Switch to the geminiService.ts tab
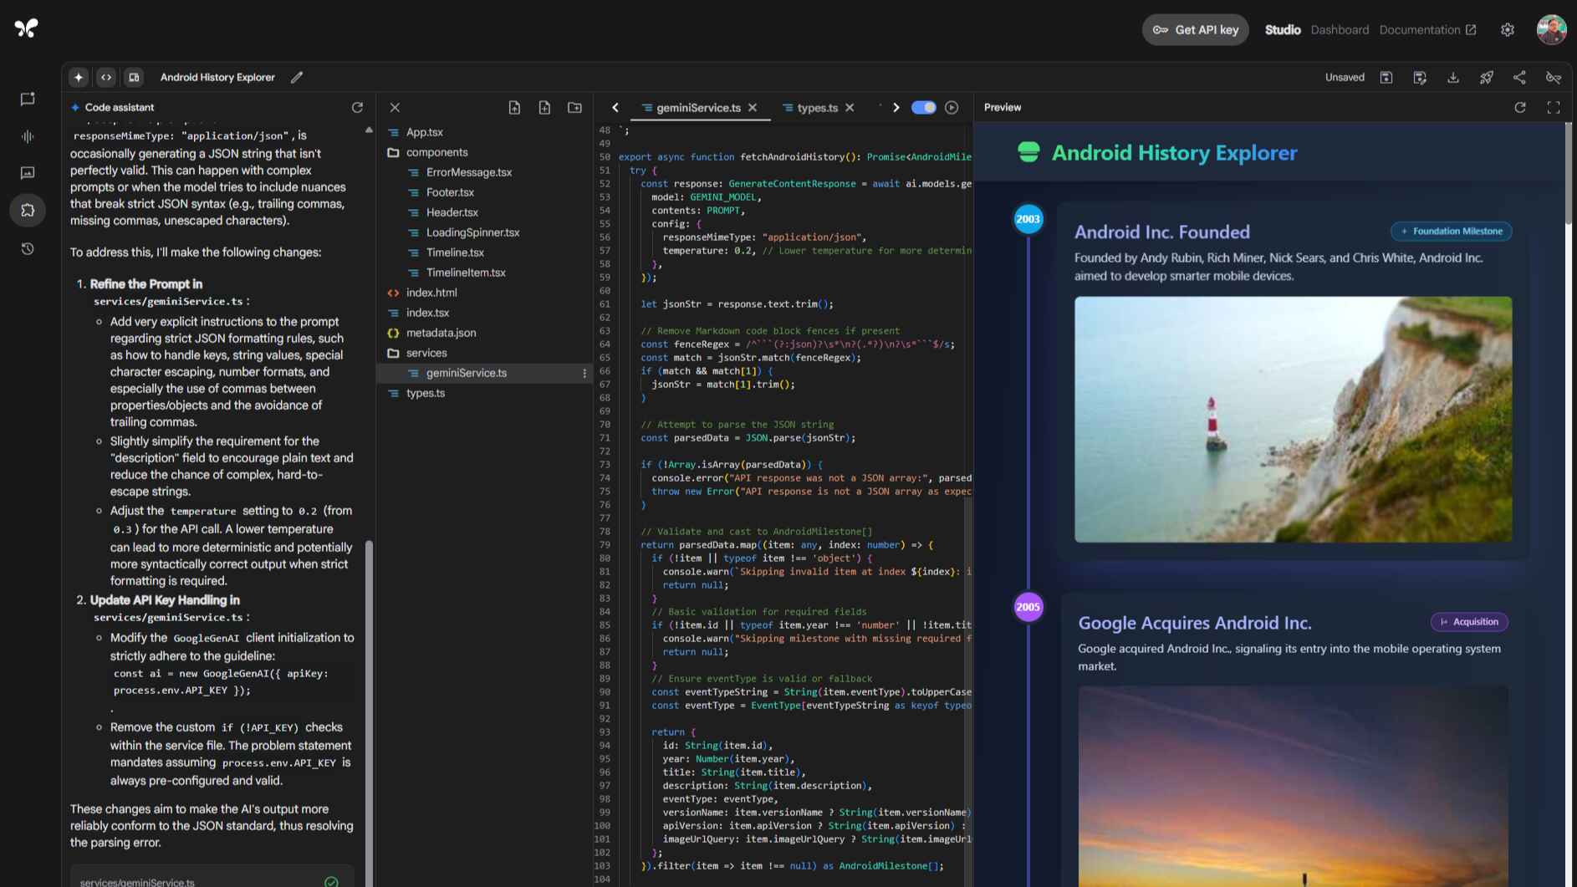 698,107
